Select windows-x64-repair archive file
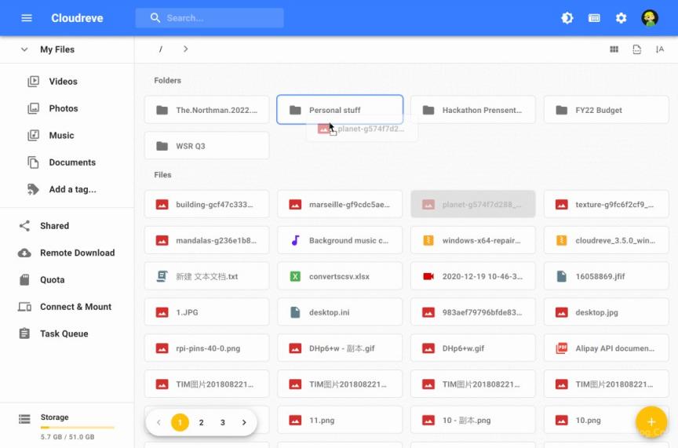 pos(473,240)
